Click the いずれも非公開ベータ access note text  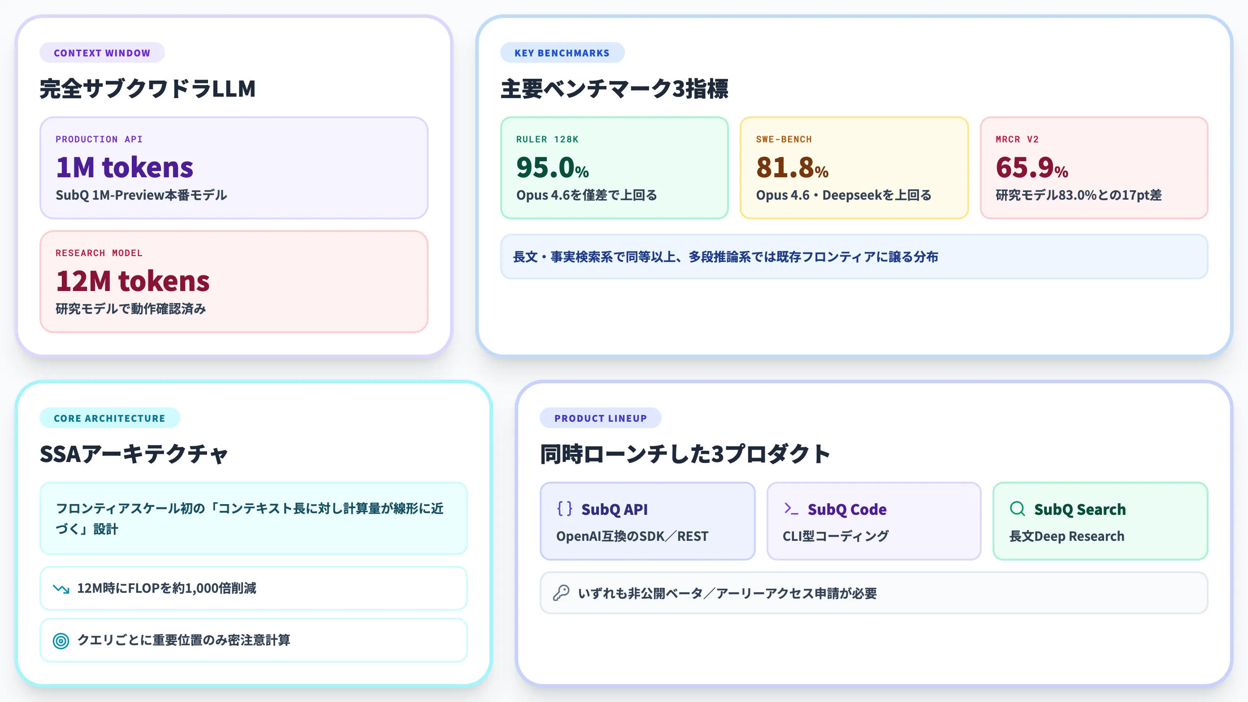(x=727, y=593)
